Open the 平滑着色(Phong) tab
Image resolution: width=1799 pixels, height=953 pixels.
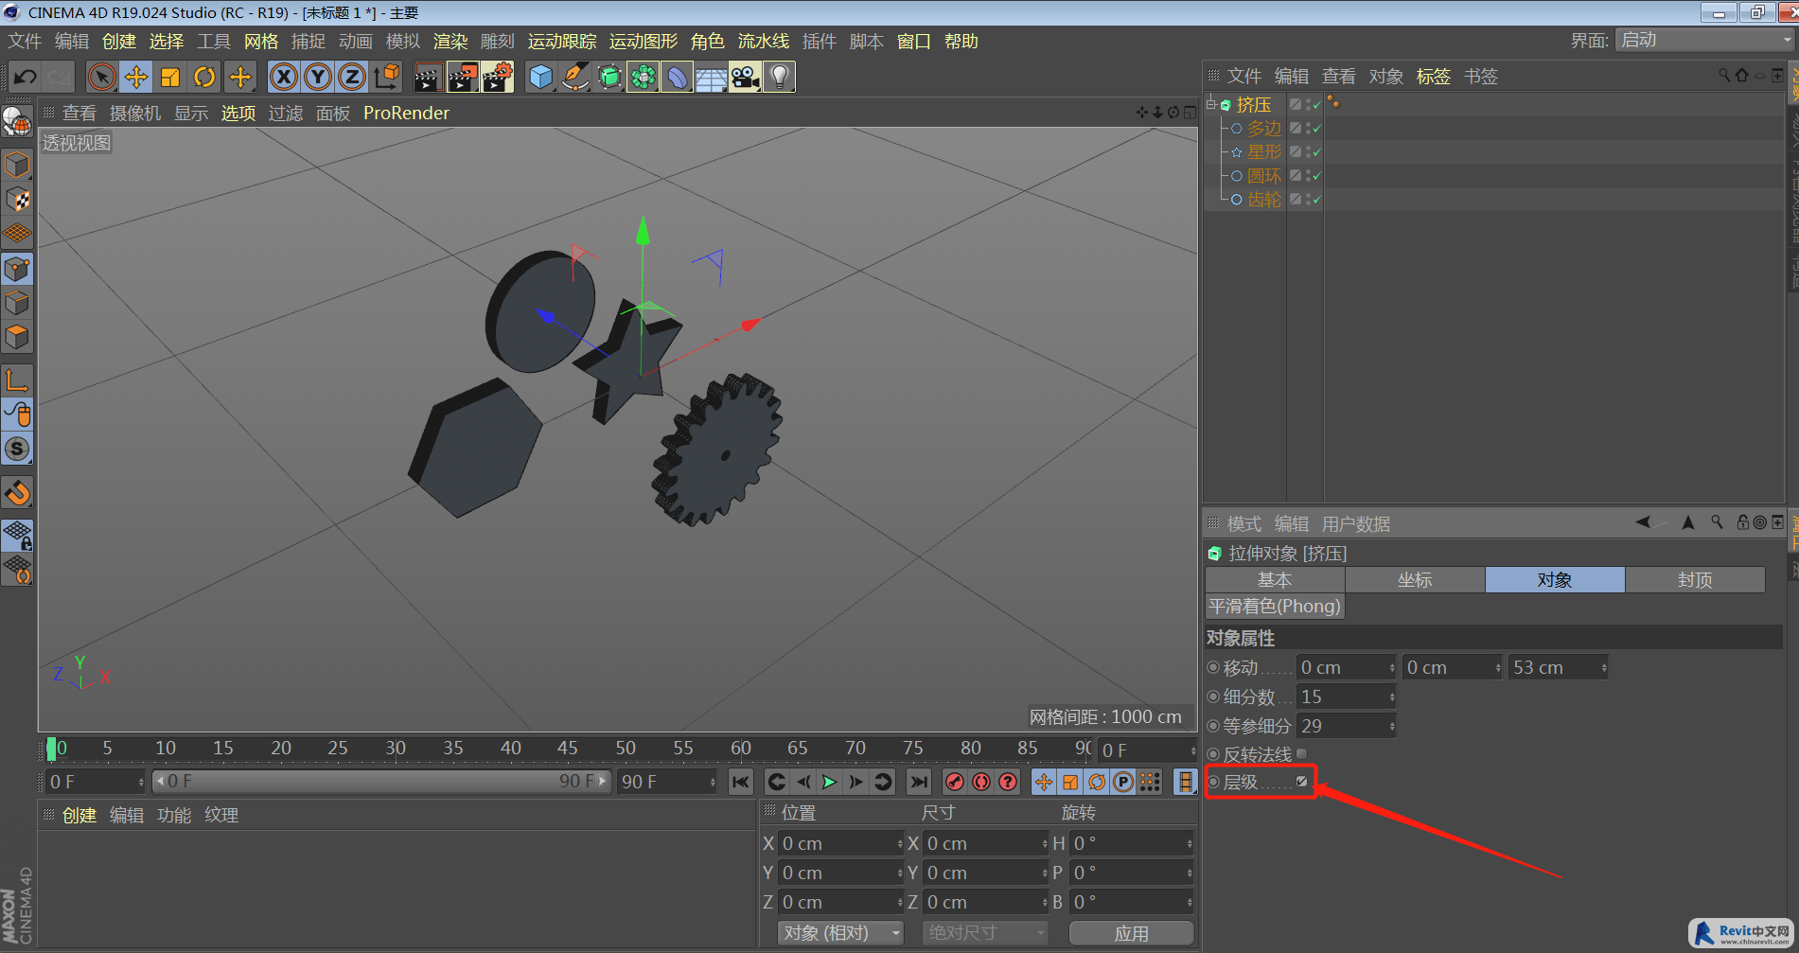click(x=1275, y=607)
